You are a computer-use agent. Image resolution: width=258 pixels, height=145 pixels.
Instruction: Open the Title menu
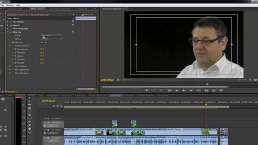2,5
